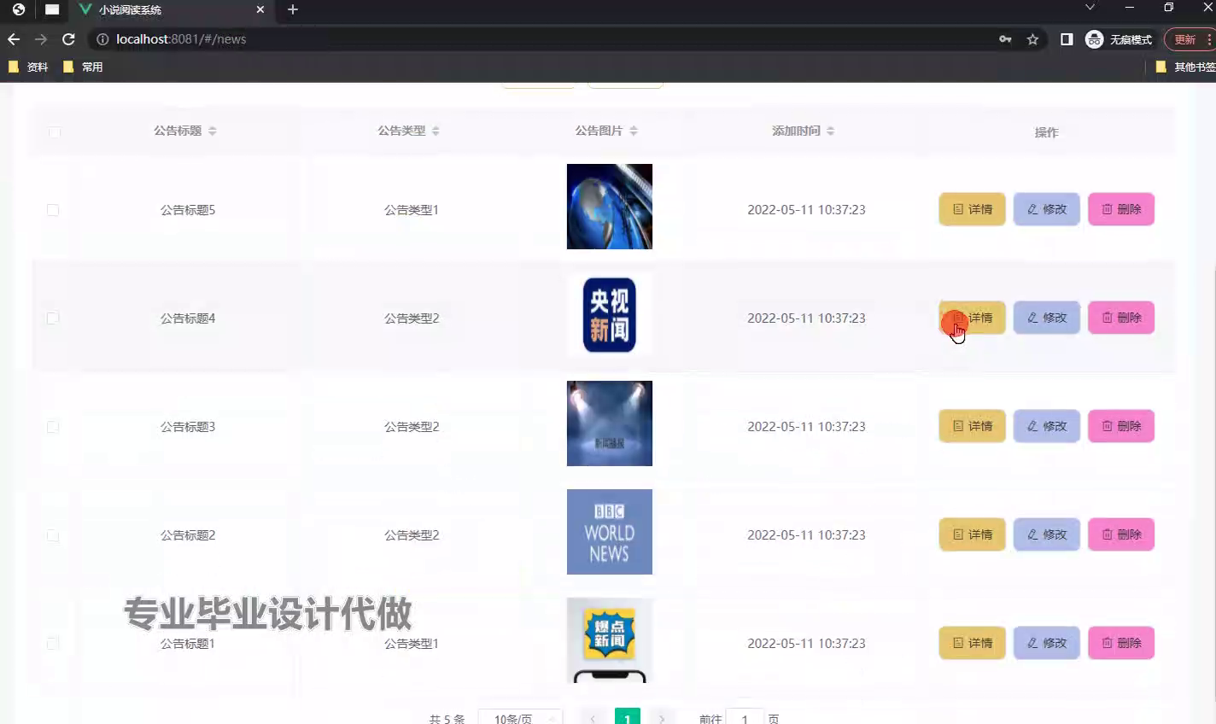Open 详情 for 公告标题2
Viewport: 1216px width, 724px height.
click(973, 534)
